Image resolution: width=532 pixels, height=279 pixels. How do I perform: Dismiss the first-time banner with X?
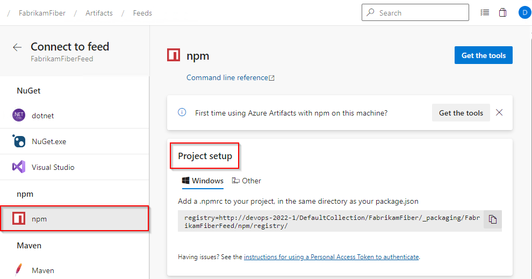pyautogui.click(x=499, y=112)
